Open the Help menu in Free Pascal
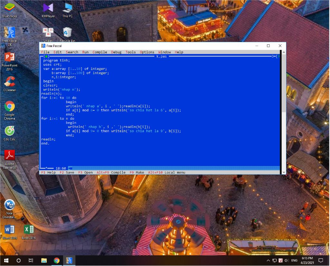330x266 pixels. 179,52
